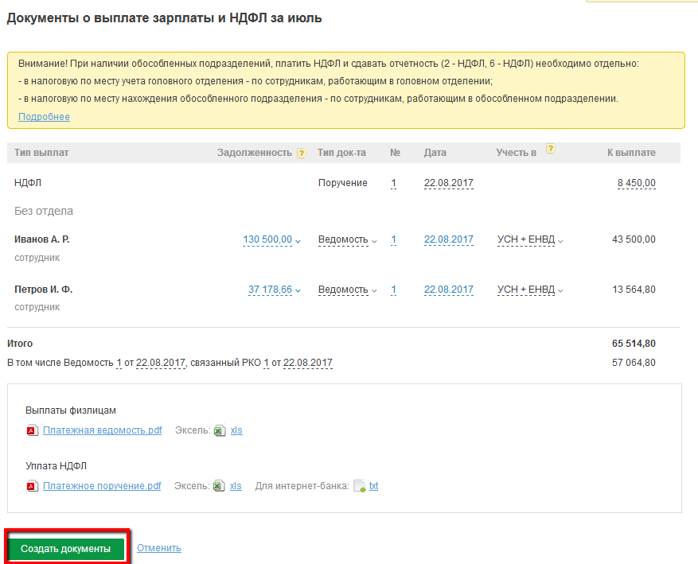Click the total amount 65 514,80

click(x=634, y=344)
